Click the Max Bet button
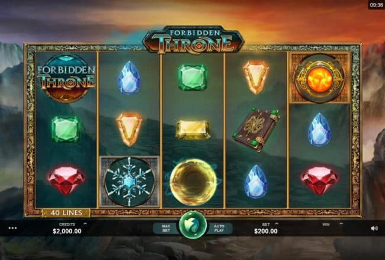Viewport: 385px width, 260px height. [166, 229]
